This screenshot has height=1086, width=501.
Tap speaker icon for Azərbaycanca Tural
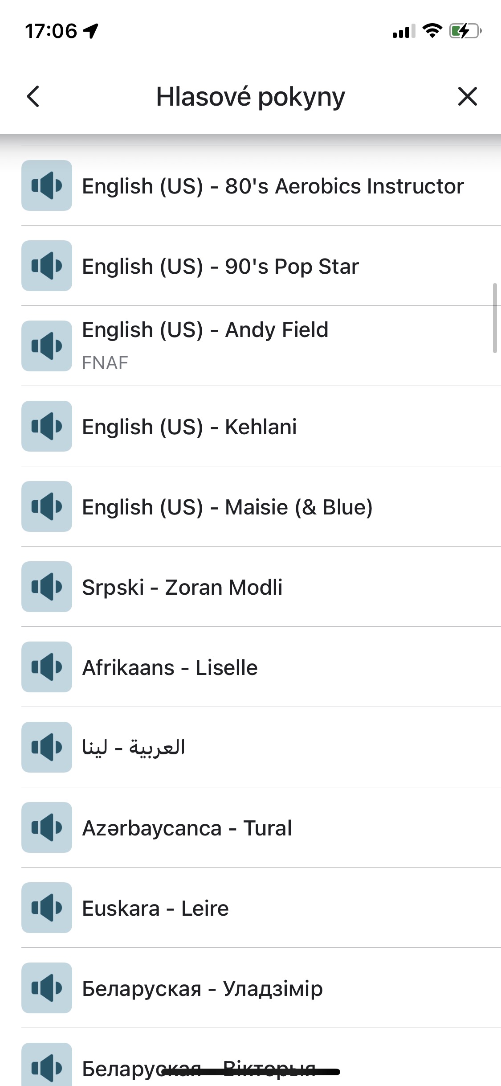click(47, 827)
